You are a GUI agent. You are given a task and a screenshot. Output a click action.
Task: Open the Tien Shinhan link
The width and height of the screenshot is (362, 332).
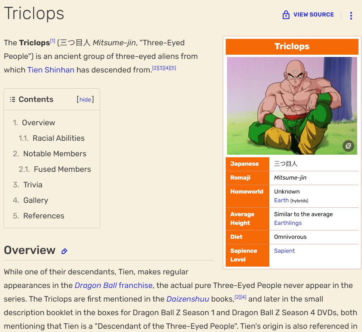tap(51, 70)
